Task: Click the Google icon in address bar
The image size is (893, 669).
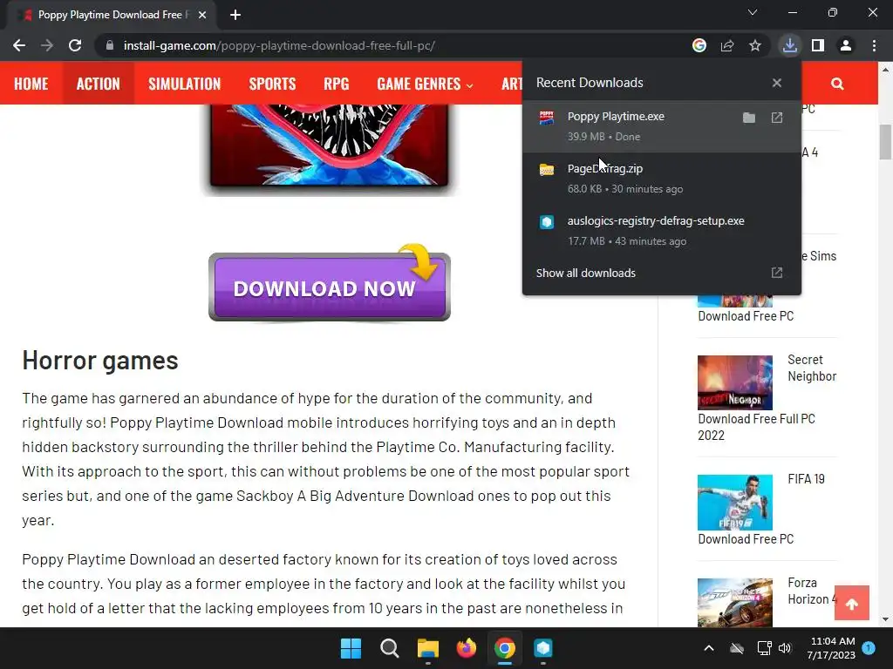Action: 699,45
